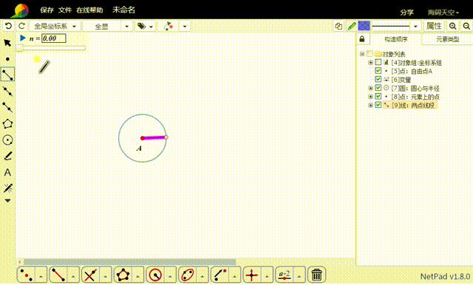This screenshot has height=285, width=473.
Task: Uncheck visibility of [7]圆: 圆心与半径
Action: (378, 88)
